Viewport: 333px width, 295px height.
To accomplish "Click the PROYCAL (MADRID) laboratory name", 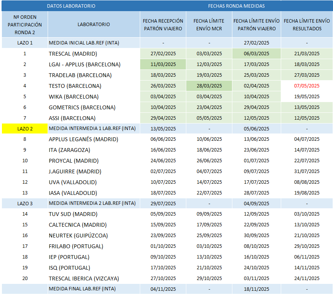I will [x=74, y=161].
